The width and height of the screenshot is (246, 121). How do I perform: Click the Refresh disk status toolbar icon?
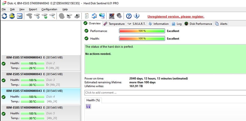(x=4, y=16)
